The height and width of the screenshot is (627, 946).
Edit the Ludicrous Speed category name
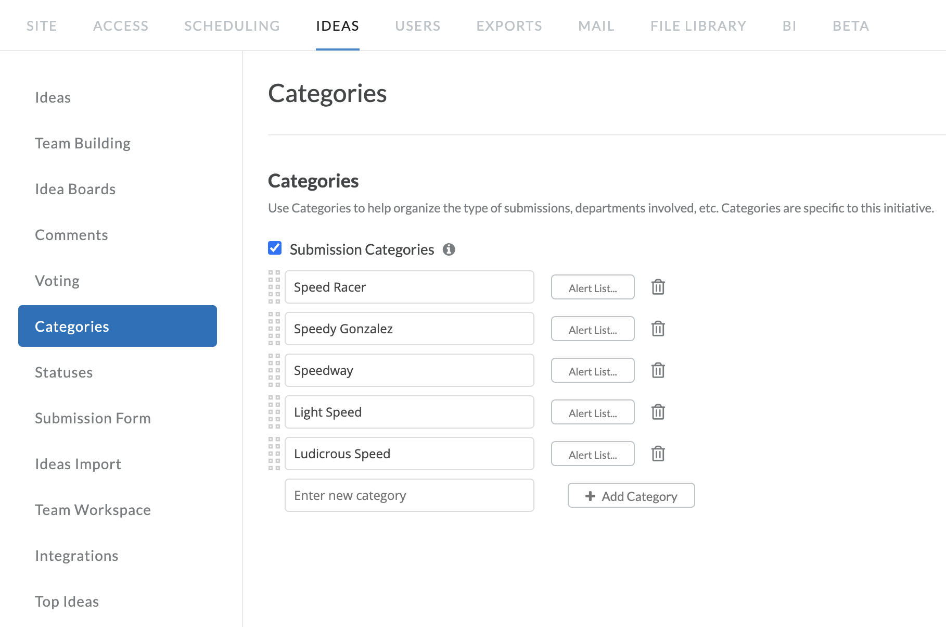point(410,454)
